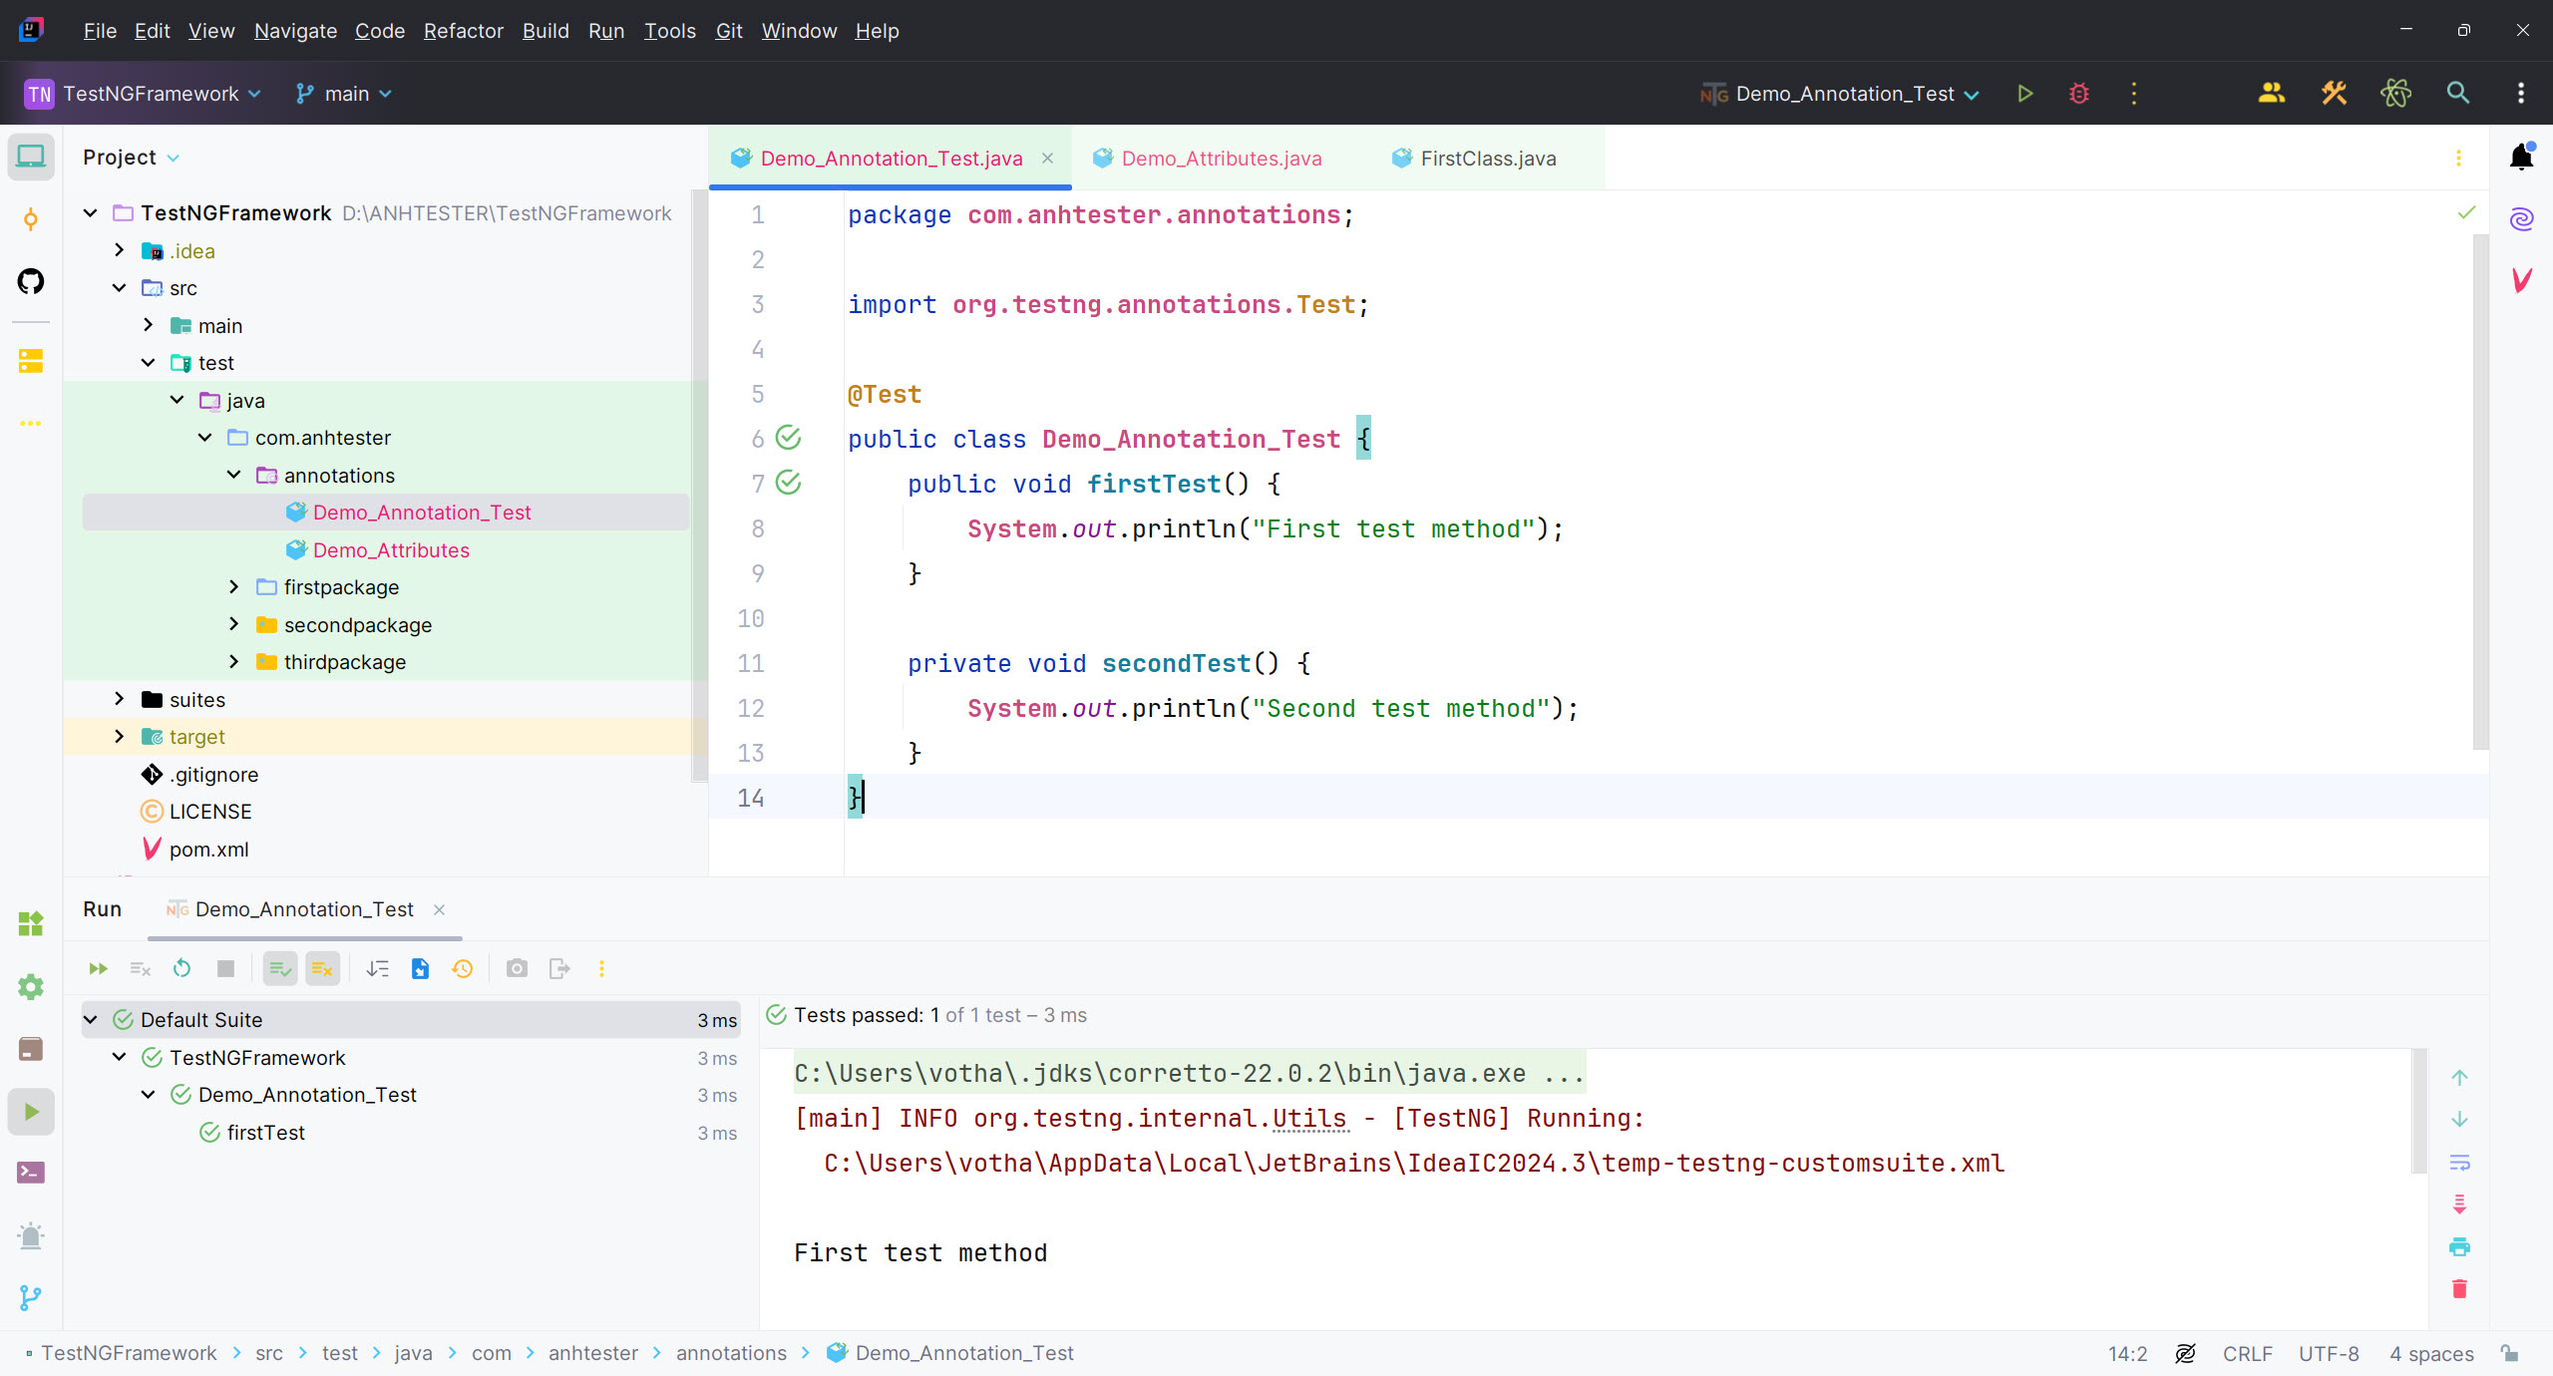Print console output printer icon

(x=2459, y=1246)
